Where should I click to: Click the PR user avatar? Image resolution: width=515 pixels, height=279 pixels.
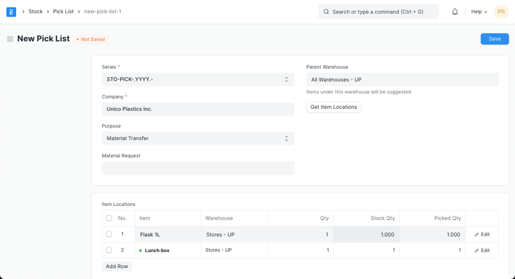[x=501, y=11]
